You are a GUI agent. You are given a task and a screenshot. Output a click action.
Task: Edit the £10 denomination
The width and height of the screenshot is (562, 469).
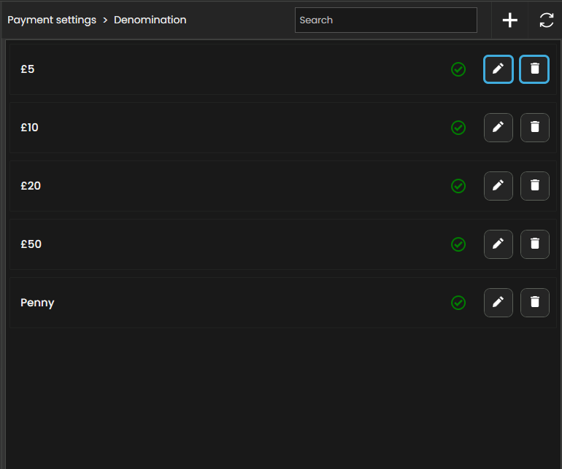pyautogui.click(x=498, y=128)
